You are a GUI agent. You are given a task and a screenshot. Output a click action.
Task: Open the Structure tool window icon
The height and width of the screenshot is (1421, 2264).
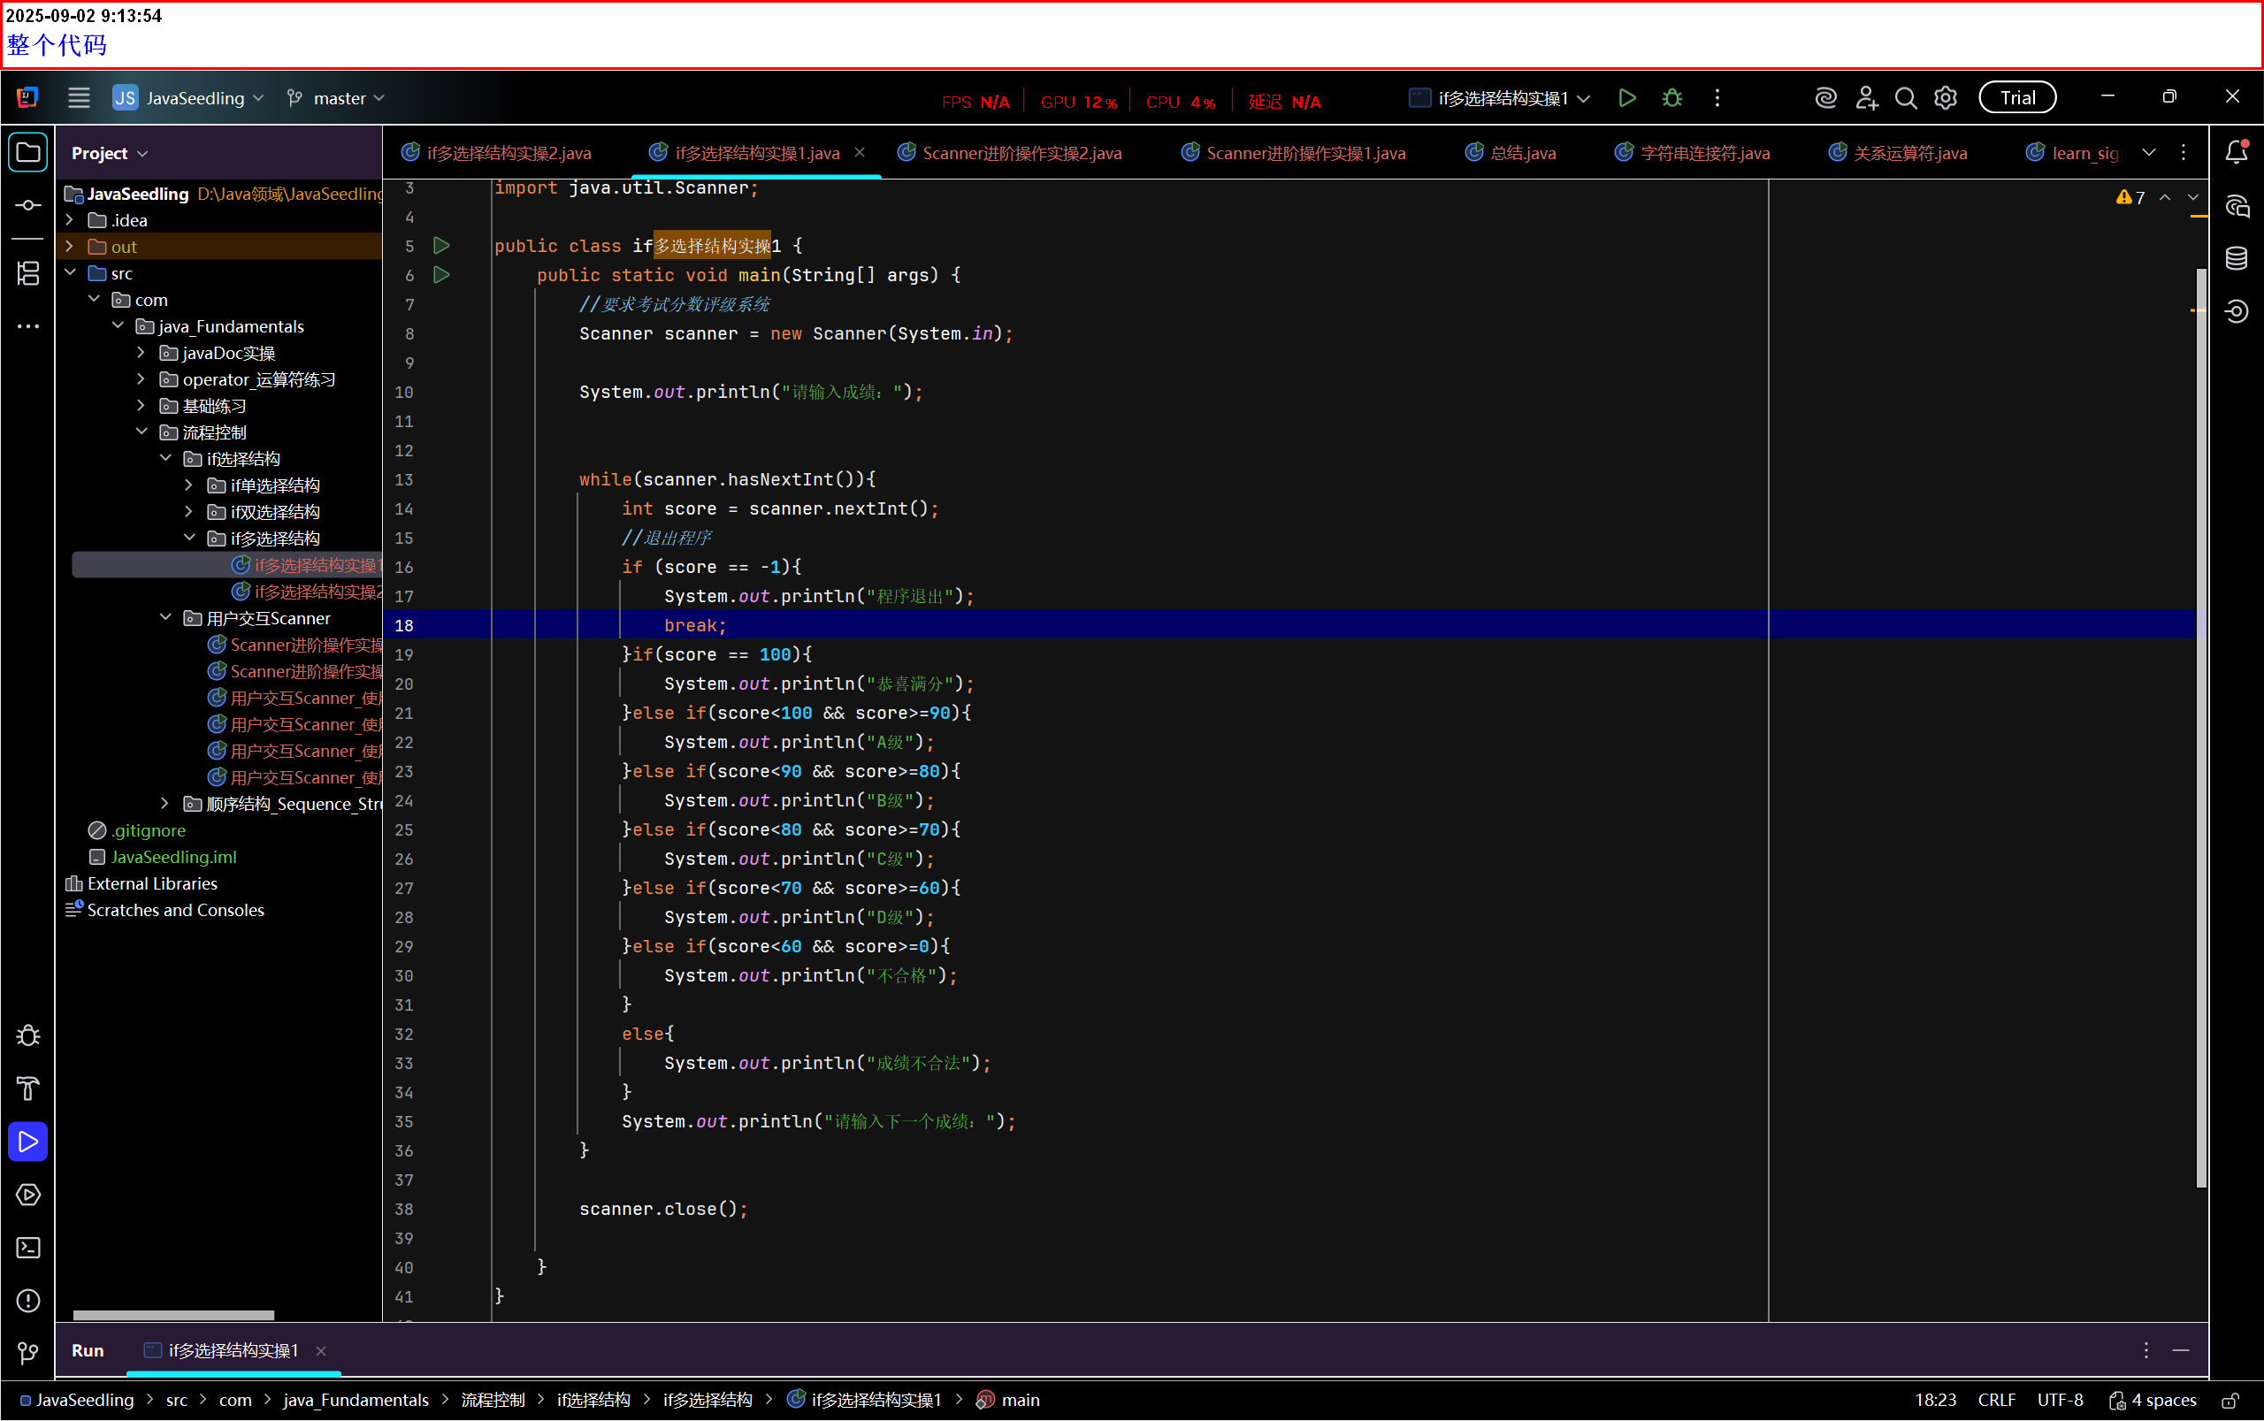tap(28, 273)
